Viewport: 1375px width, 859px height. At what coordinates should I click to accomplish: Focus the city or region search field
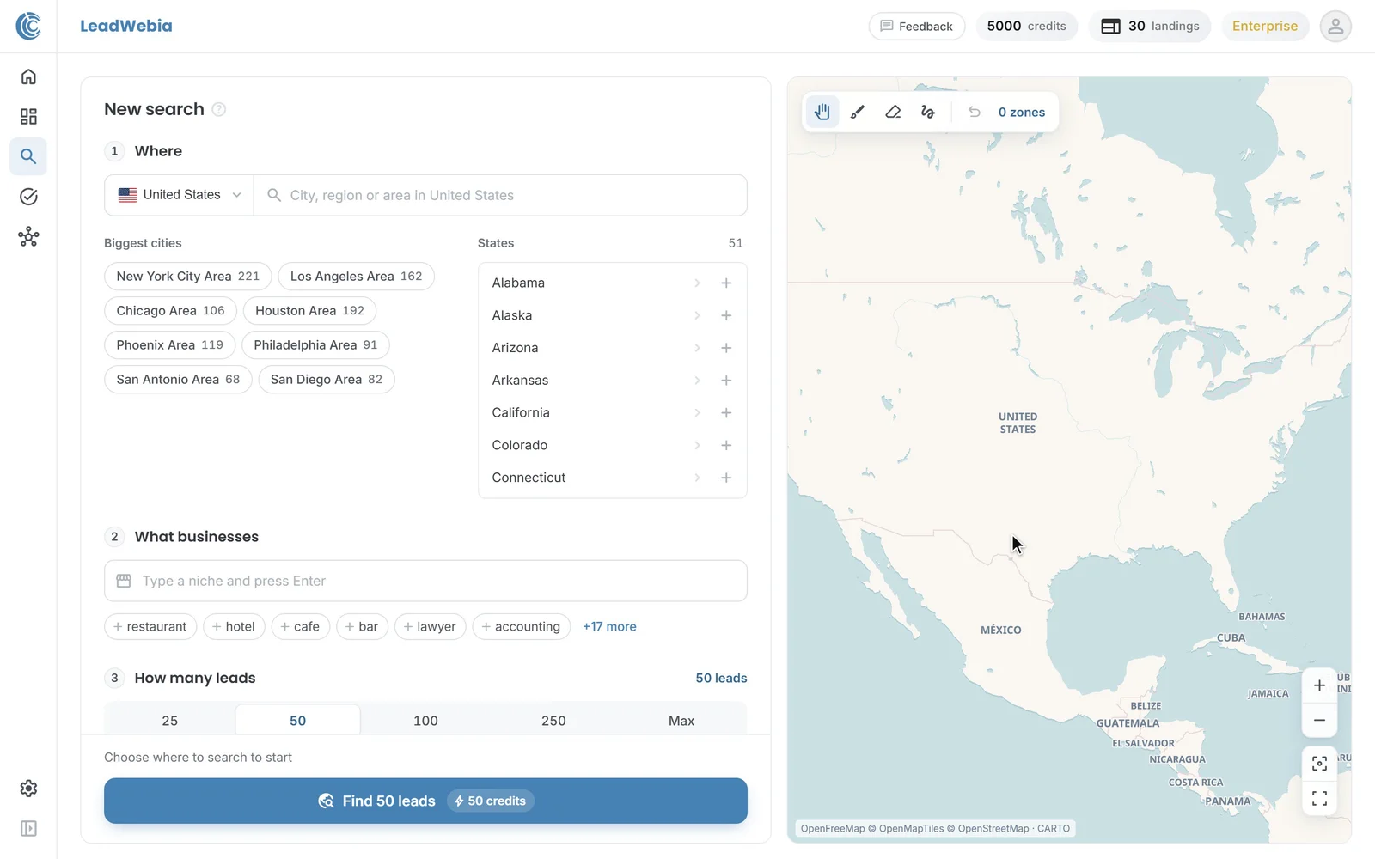(500, 195)
